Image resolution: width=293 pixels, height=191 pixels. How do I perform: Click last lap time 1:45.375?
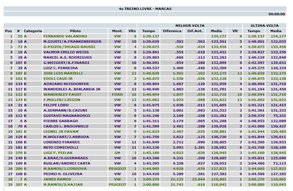pyautogui.click(x=256, y=68)
